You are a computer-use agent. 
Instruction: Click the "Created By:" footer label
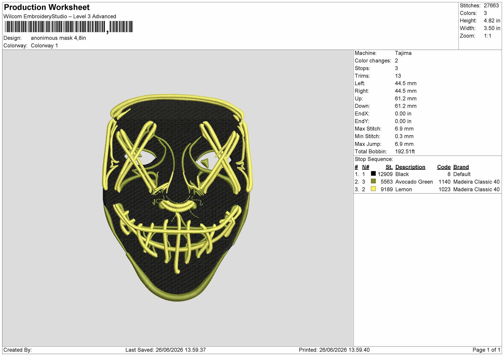(18, 350)
